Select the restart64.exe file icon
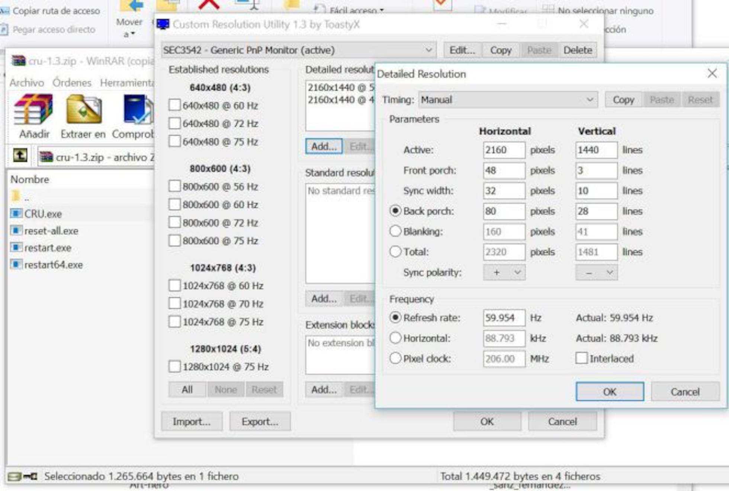The image size is (729, 491). point(16,264)
